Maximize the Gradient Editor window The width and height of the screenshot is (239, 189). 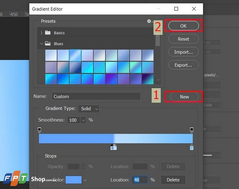tap(176, 9)
